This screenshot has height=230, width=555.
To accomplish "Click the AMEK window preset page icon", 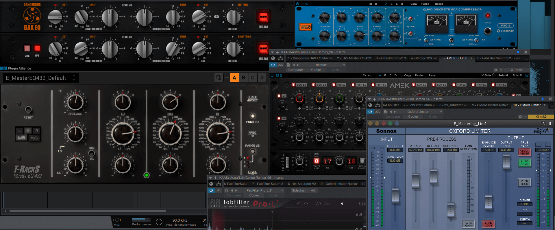I will tap(288, 65).
